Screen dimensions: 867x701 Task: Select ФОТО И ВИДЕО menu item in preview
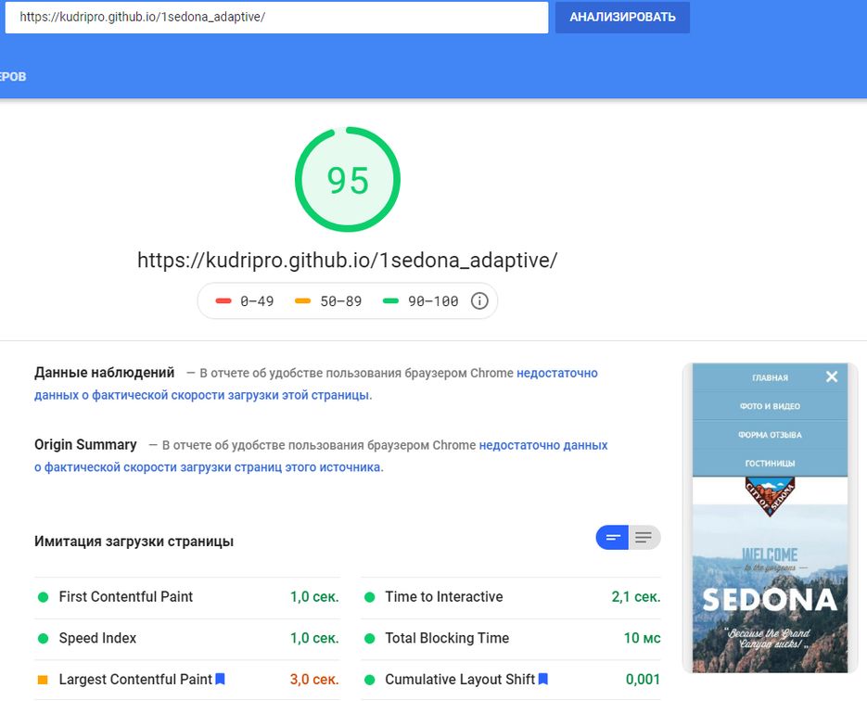pyautogui.click(x=770, y=406)
